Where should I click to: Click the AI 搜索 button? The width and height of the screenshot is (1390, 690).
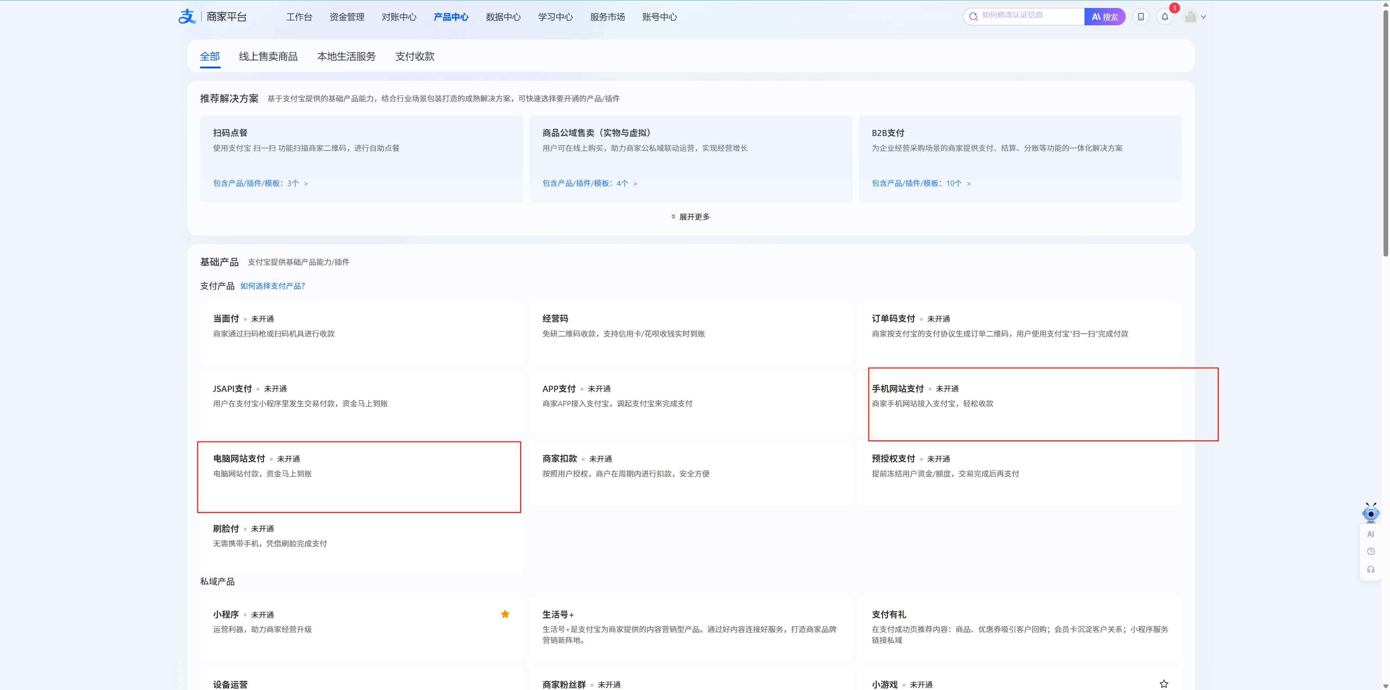(x=1104, y=17)
